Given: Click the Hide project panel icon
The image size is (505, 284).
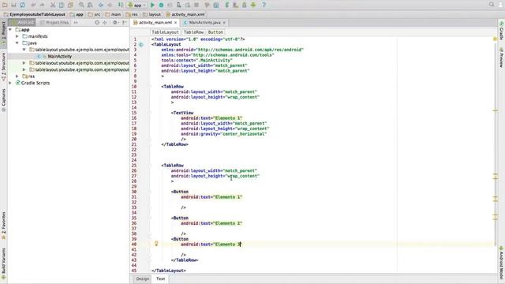Looking at the screenshot, I should [124, 23].
